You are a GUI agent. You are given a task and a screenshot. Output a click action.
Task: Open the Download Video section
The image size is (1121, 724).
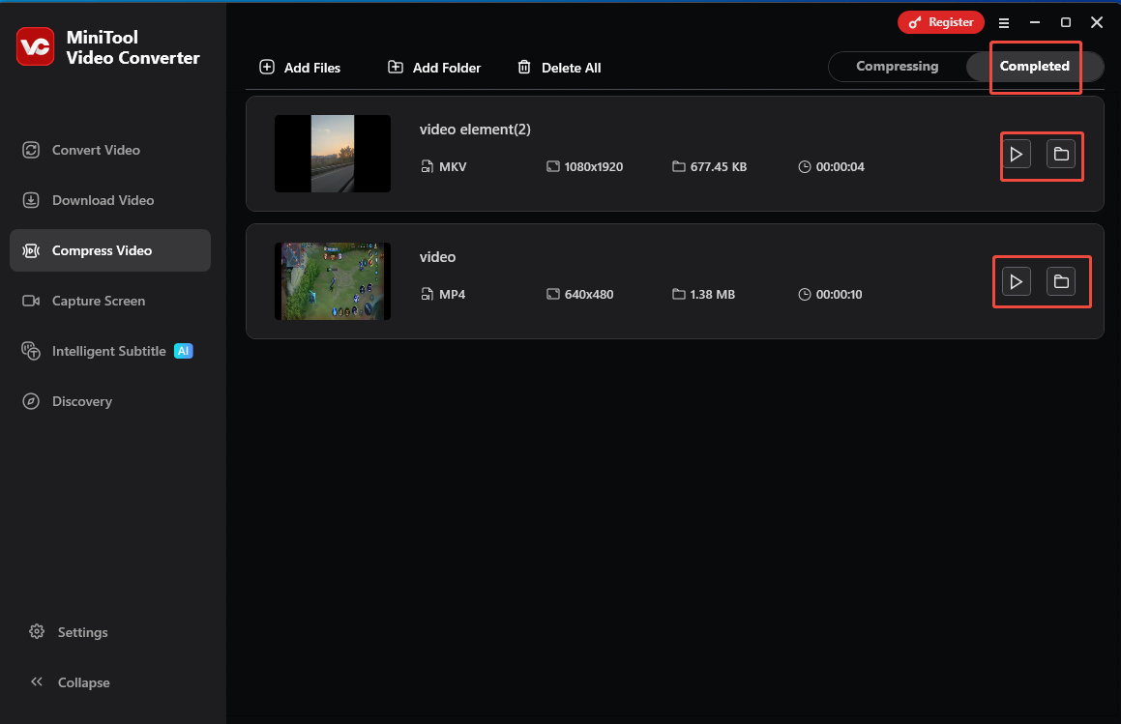click(x=110, y=200)
